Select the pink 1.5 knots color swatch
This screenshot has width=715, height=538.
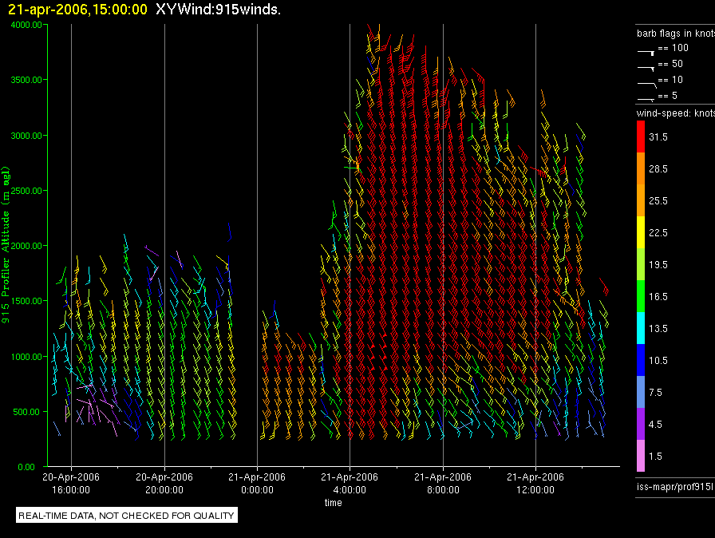[641, 456]
